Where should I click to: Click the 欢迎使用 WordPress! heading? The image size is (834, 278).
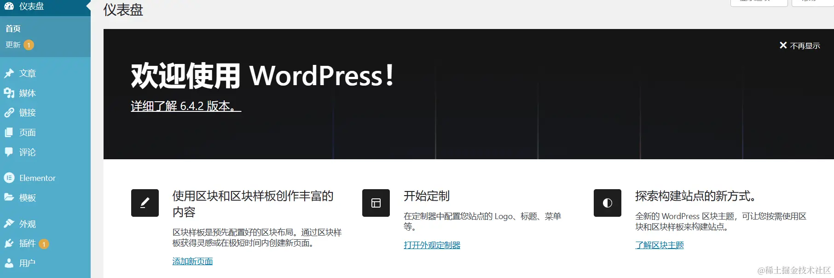262,76
